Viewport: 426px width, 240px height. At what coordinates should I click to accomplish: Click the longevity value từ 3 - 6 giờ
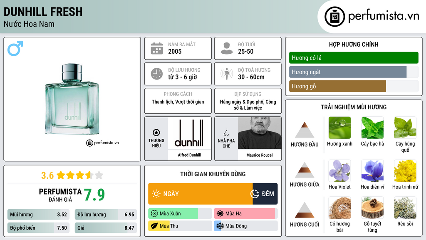pyautogui.click(x=183, y=77)
